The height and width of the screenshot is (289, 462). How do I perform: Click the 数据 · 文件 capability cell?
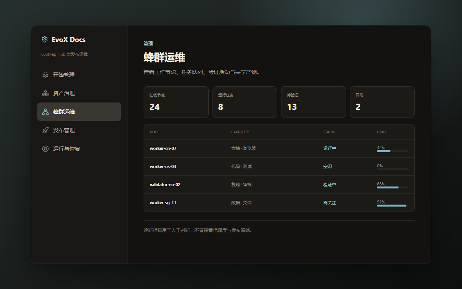point(241,203)
